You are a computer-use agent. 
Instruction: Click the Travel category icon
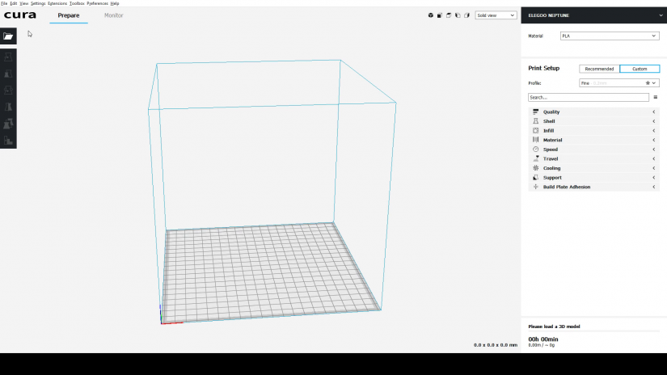click(535, 158)
